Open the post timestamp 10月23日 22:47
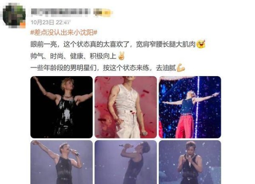 coord(51,23)
